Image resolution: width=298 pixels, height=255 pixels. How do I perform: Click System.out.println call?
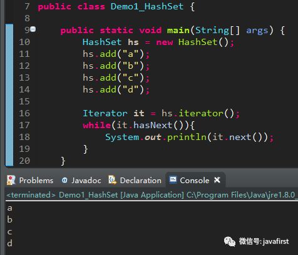point(189,137)
